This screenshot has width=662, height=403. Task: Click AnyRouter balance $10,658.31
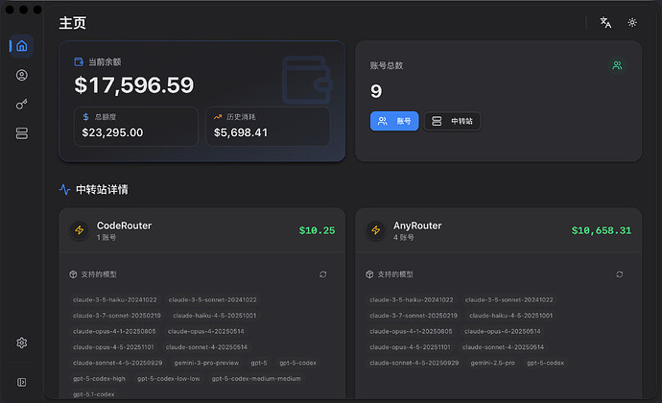click(x=602, y=230)
